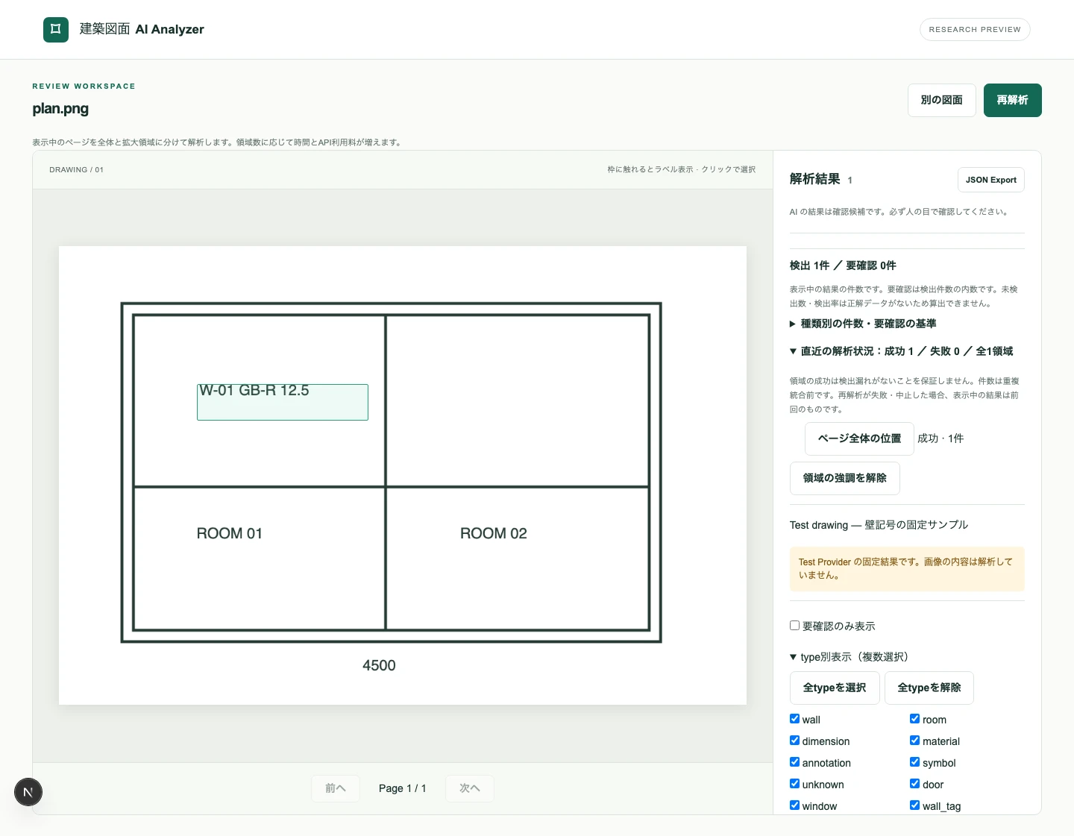Go to next page with 次へ

pyautogui.click(x=470, y=788)
